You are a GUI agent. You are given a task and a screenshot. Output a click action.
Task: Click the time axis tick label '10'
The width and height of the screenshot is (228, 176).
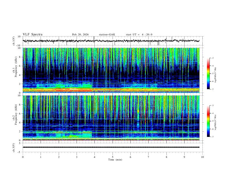(202, 157)
